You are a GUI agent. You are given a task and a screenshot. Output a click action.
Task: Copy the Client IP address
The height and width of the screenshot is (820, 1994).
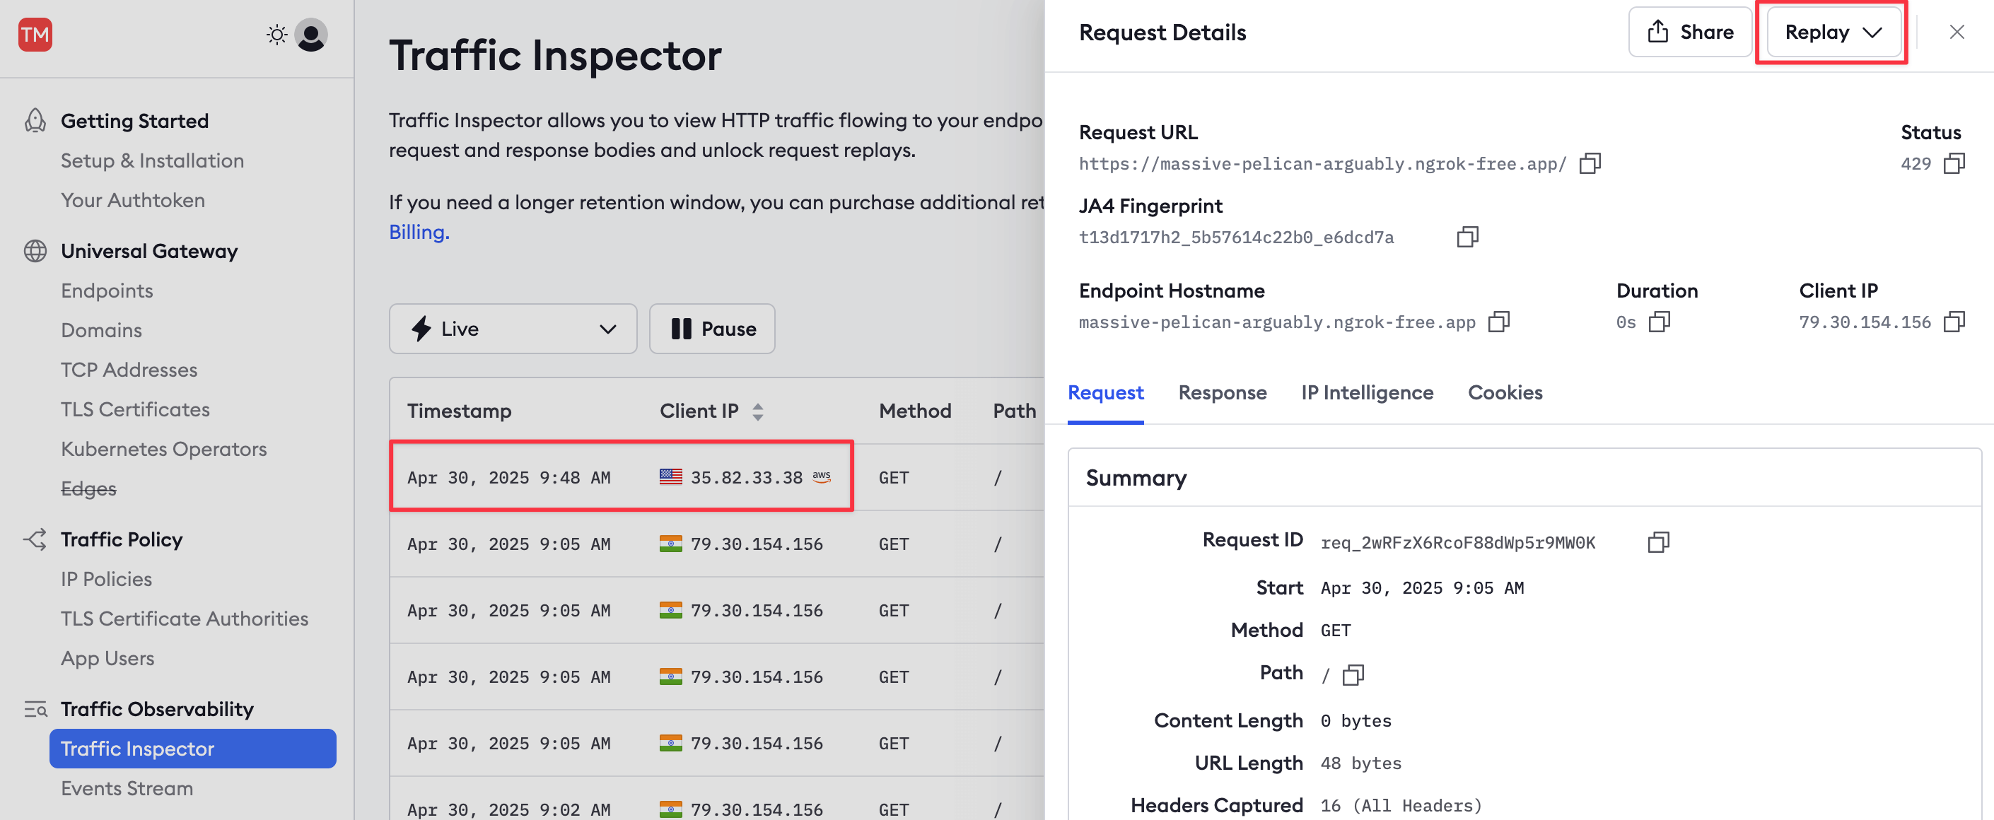(1954, 322)
